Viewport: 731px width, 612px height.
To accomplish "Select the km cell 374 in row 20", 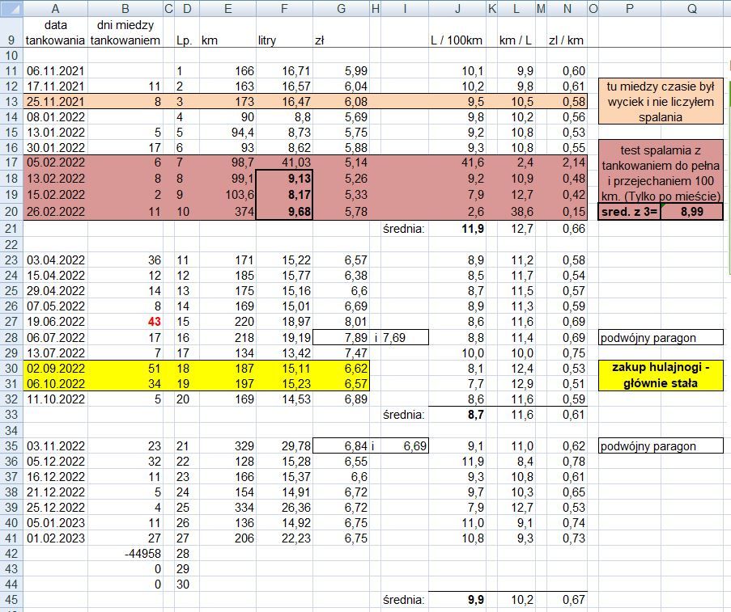I will (x=228, y=212).
